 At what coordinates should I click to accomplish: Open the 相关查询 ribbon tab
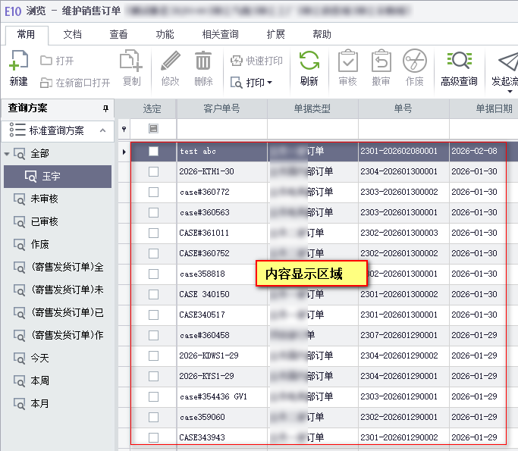click(220, 34)
